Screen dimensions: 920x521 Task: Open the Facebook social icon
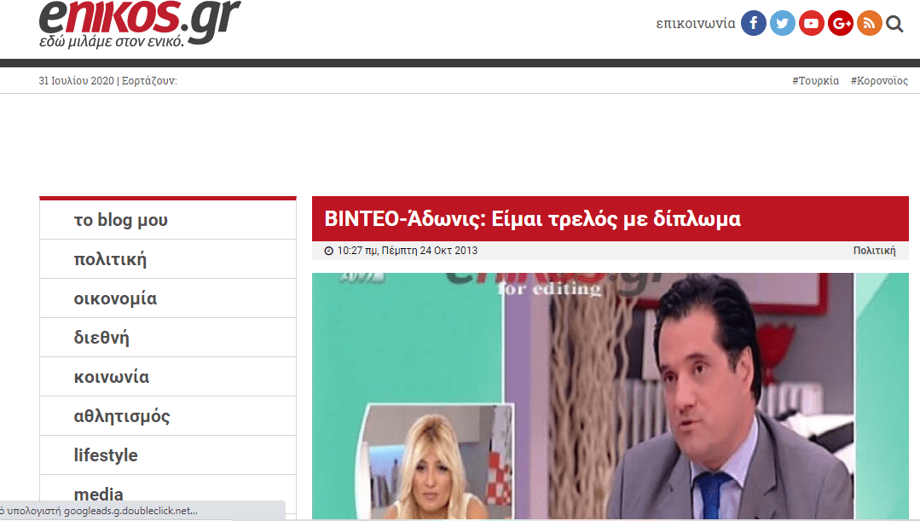pyautogui.click(x=753, y=23)
